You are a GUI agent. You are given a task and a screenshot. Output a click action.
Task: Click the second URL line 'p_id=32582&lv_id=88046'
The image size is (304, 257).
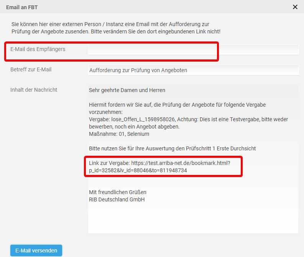[138, 170]
